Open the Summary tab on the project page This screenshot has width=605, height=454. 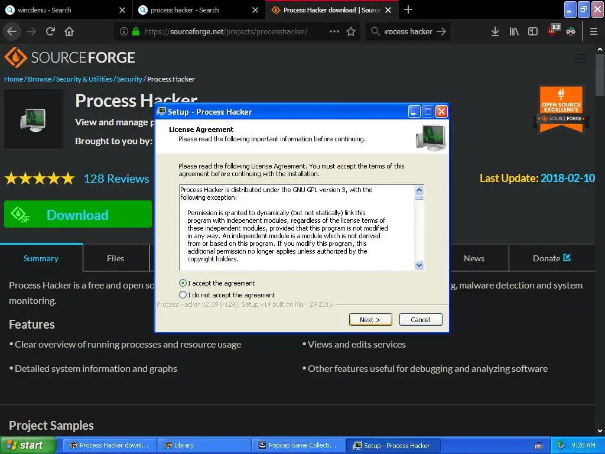41,258
